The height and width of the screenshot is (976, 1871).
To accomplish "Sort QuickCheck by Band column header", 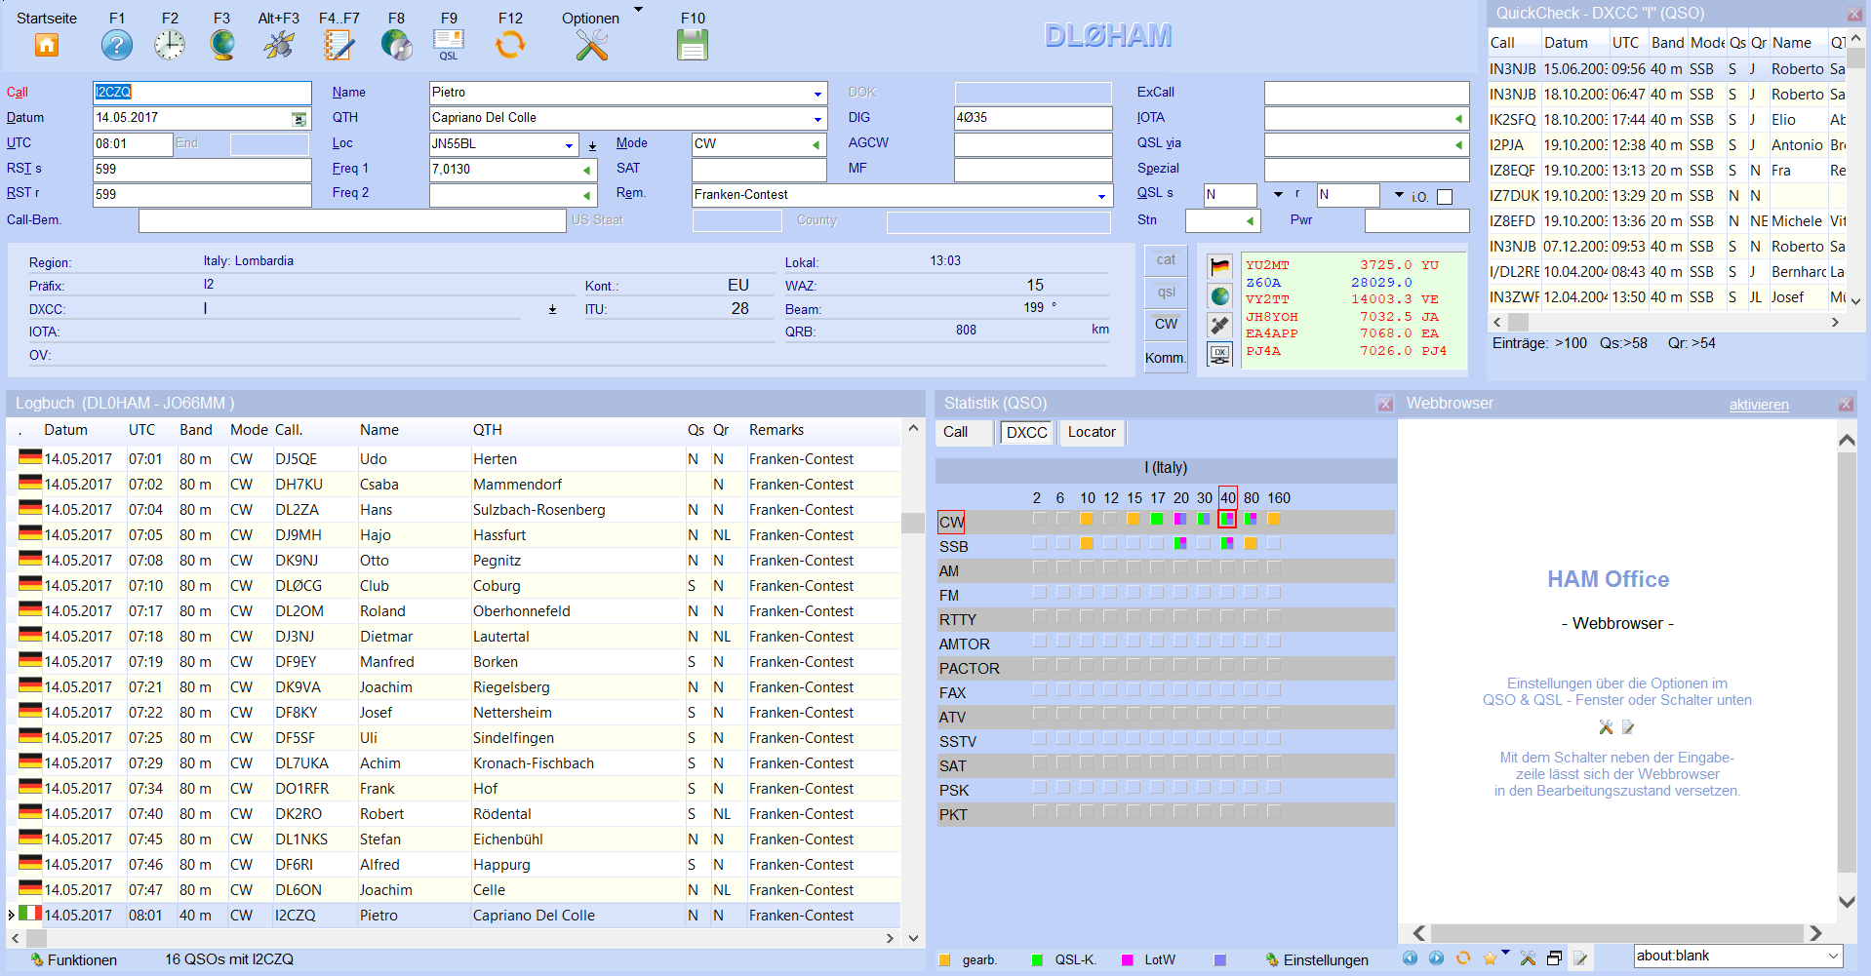I will [1667, 43].
